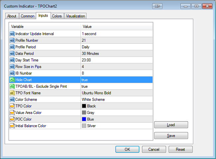
Task: Click the title bar help icon button
Action: (x=157, y=6)
